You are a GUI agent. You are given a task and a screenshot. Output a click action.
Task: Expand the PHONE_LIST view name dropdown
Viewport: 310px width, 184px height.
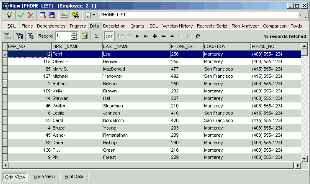pos(300,15)
